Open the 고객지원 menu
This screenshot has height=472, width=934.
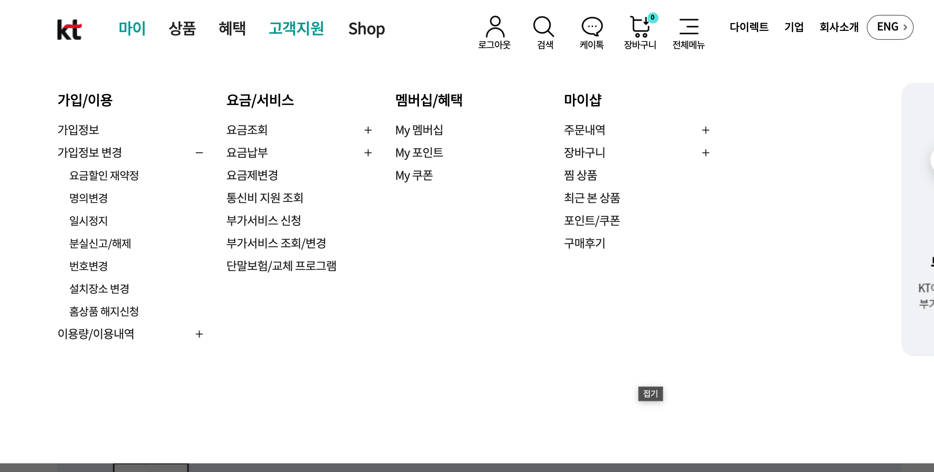[x=296, y=29]
